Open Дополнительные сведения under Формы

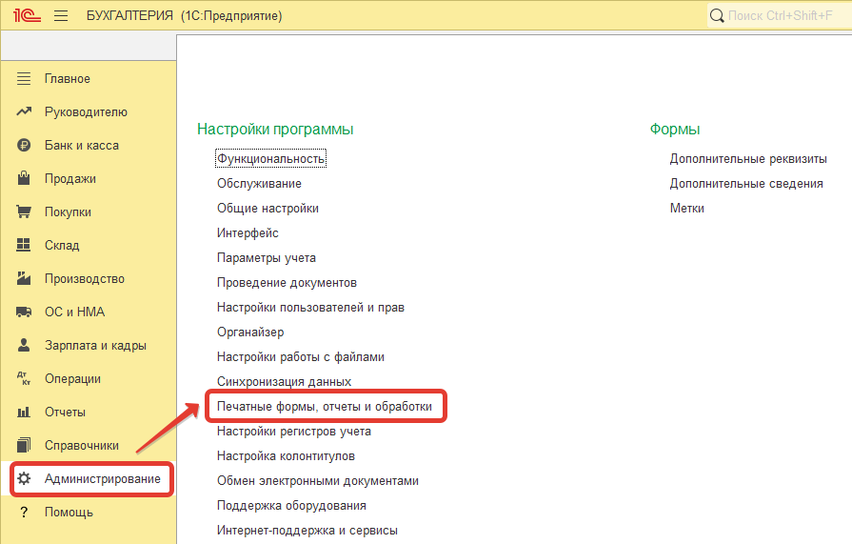746,183
